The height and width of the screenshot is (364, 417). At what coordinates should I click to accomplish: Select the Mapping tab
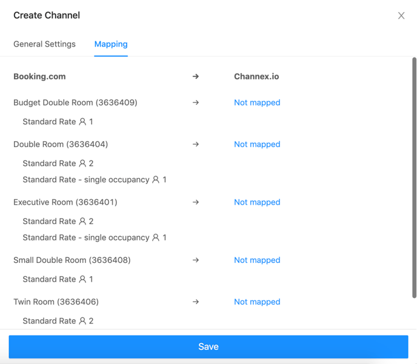click(111, 44)
